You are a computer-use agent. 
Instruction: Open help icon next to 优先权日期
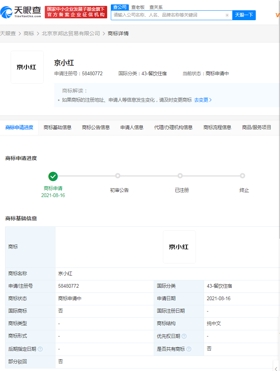pos(184,336)
